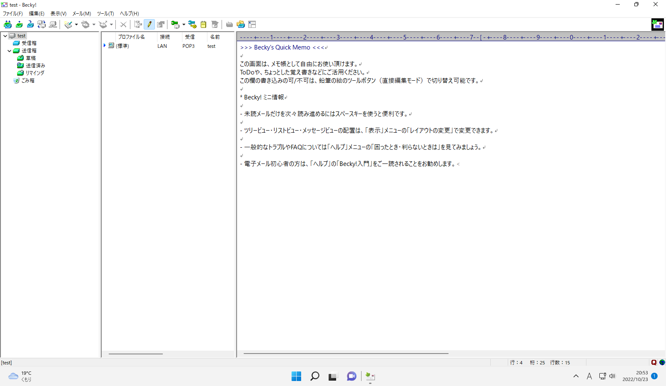Select the 受信箱 inbox folder
The image size is (666, 386).
[29, 43]
